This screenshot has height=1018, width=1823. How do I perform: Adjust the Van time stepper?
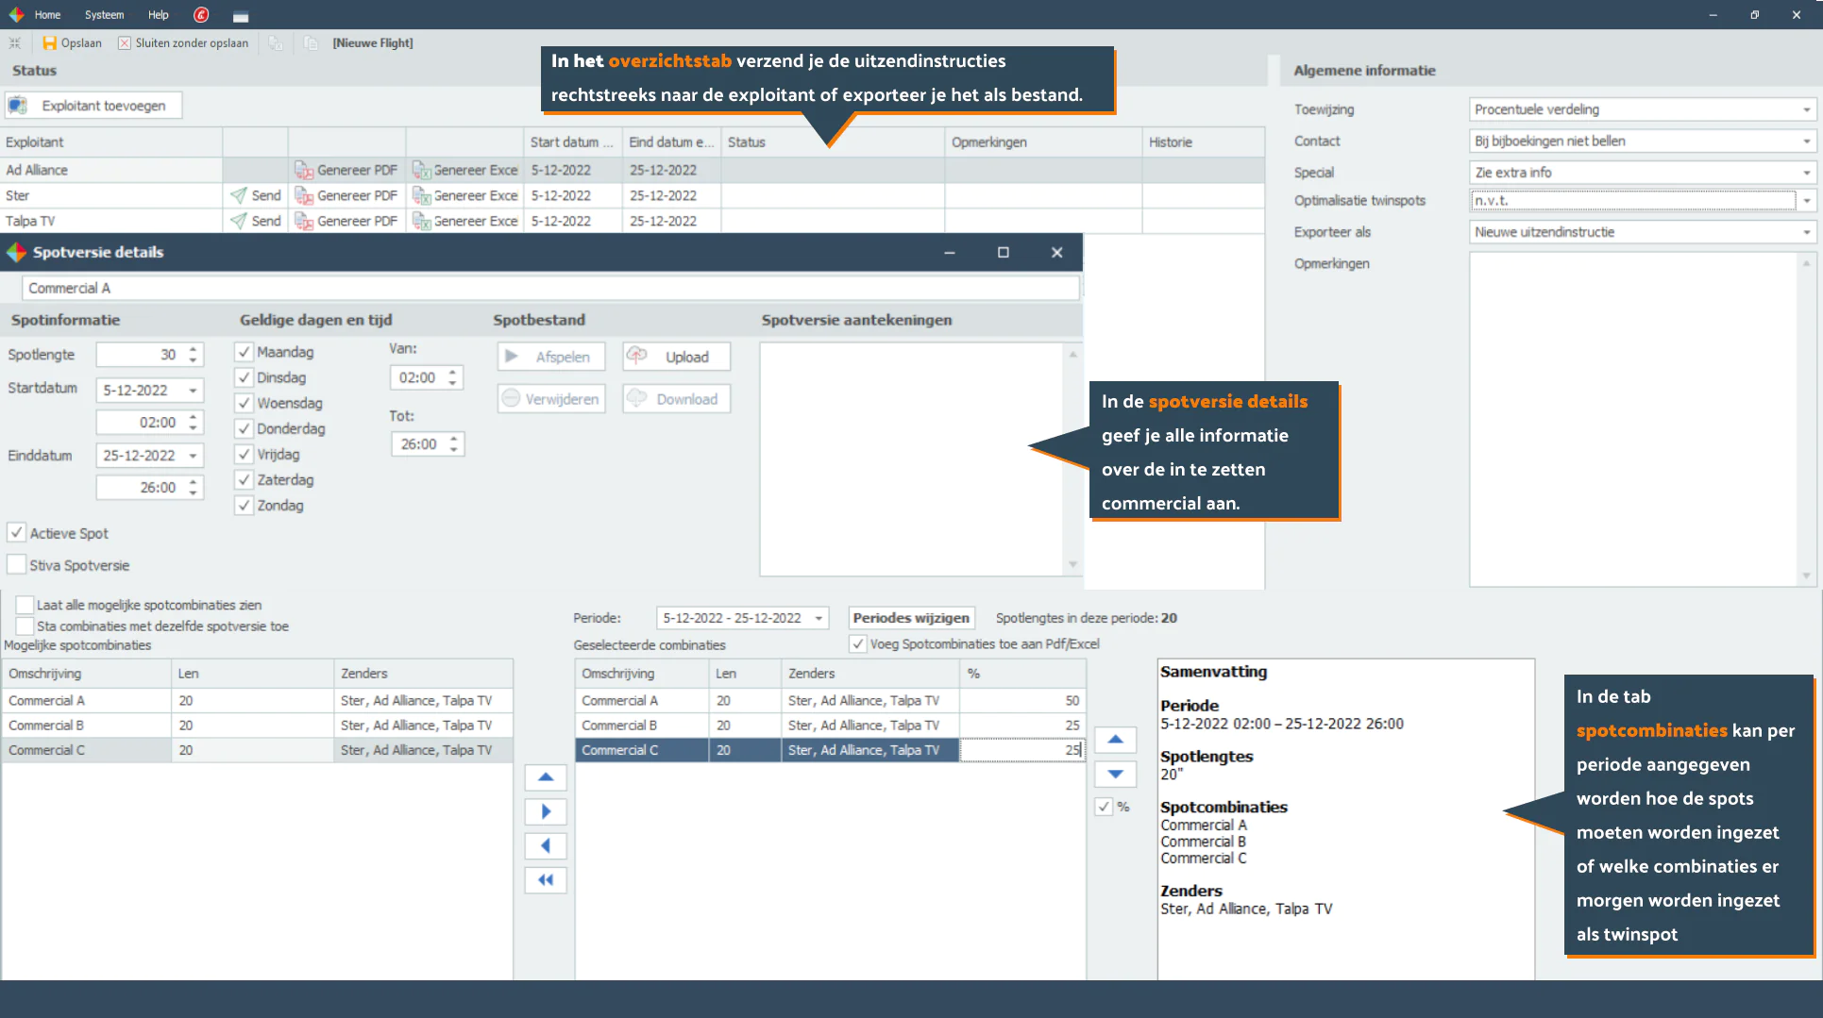tap(452, 377)
